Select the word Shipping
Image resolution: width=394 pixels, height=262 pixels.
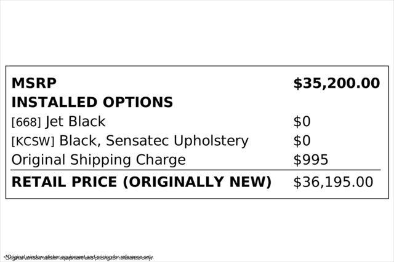100,160
